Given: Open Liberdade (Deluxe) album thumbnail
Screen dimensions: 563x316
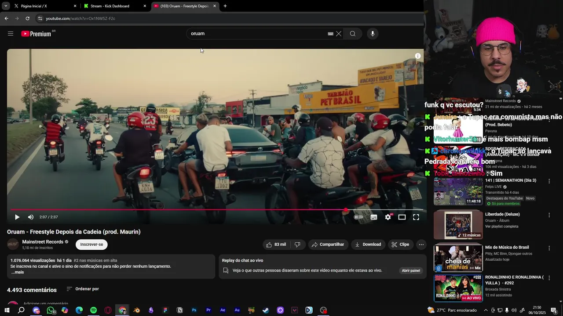Looking at the screenshot, I should 458,224.
